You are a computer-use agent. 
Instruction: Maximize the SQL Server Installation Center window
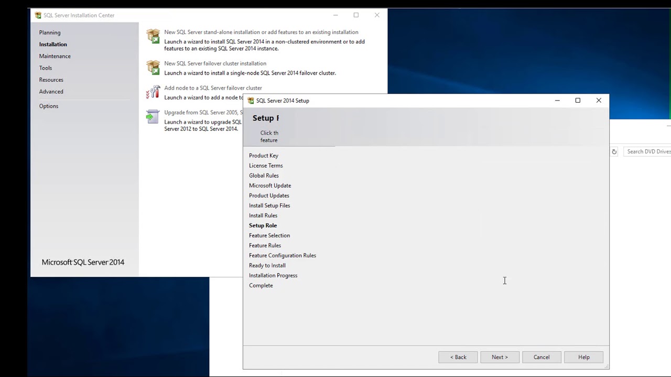point(356,15)
